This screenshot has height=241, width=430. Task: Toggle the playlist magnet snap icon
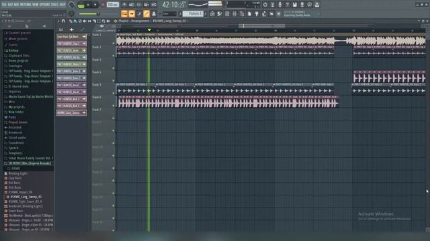(63, 21)
